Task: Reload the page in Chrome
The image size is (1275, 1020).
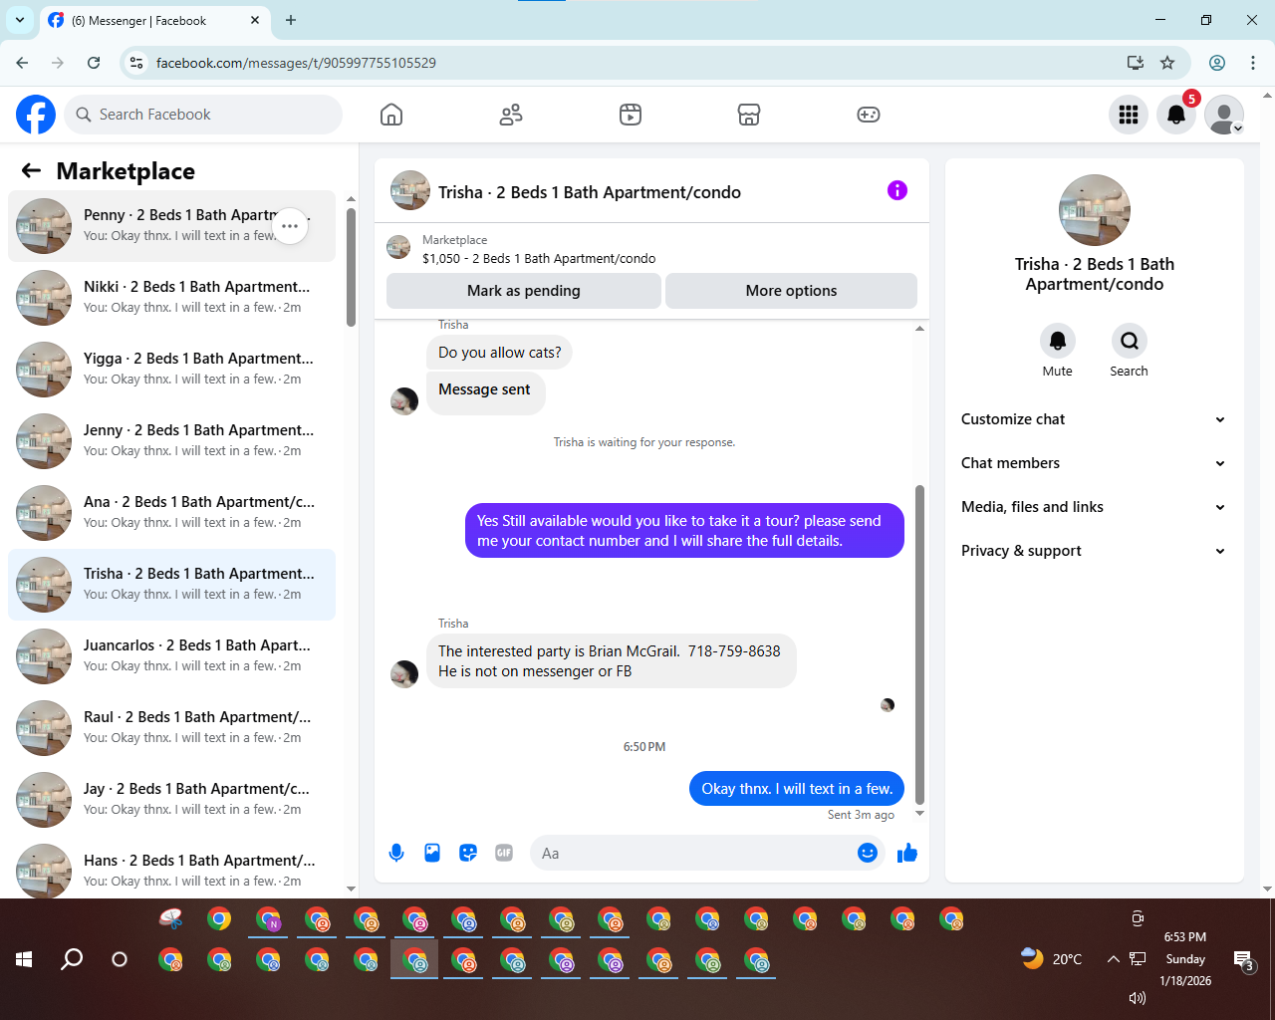Action: pos(94,63)
